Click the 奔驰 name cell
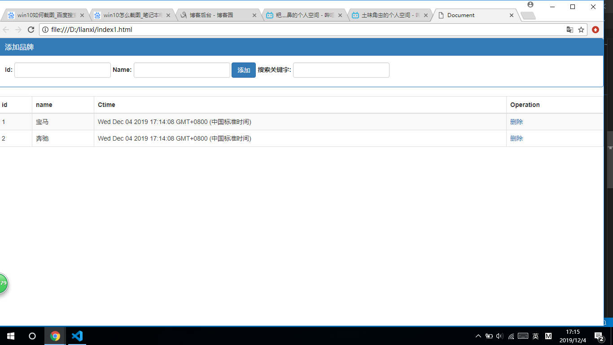The image size is (613, 345). tap(63, 138)
